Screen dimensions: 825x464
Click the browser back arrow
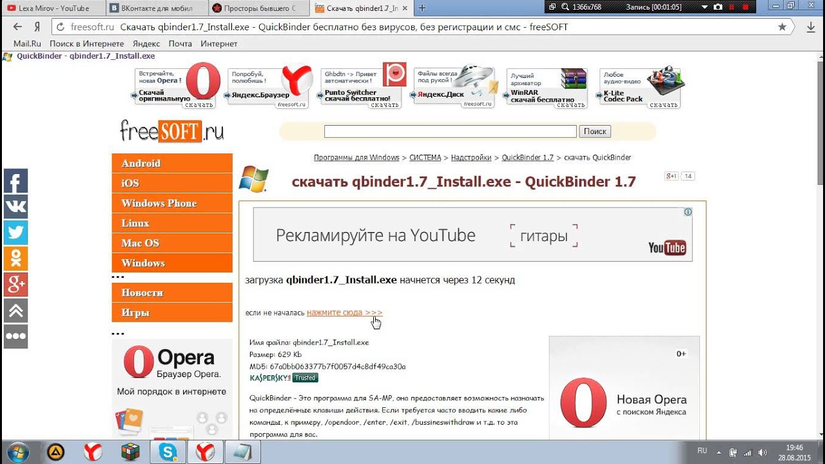[x=17, y=27]
